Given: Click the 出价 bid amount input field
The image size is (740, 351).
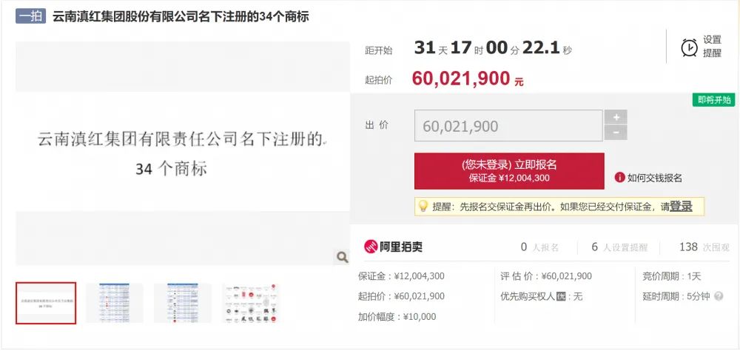Looking at the screenshot, I should tap(508, 126).
